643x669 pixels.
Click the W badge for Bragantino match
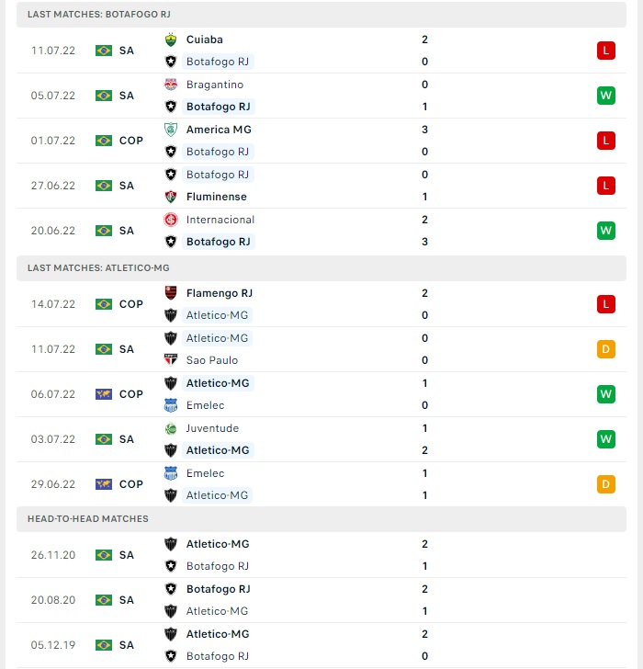click(606, 96)
